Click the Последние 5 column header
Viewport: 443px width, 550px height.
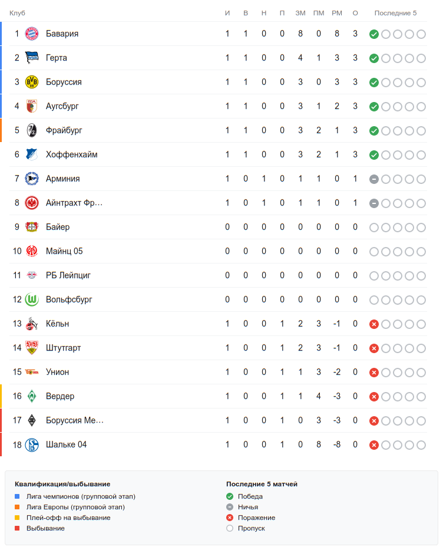(395, 13)
